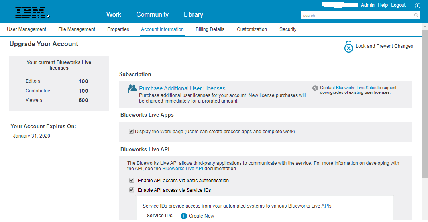Image resolution: width=428 pixels, height=222 pixels.
Task: Click the Viewers license count 500
Action: point(83,100)
